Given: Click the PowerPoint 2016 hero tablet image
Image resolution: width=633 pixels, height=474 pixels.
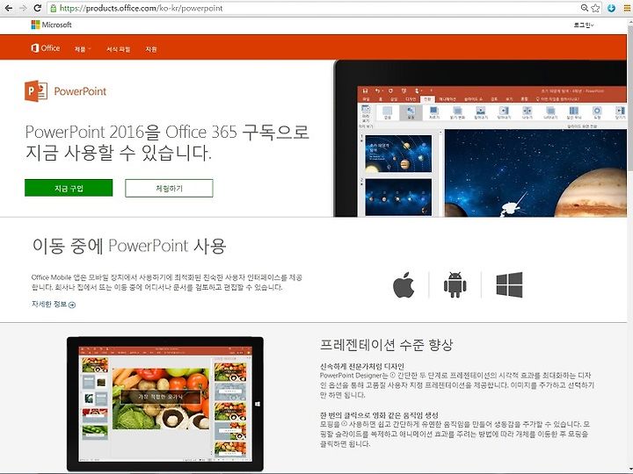Looking at the screenshot, I should tap(480, 139).
